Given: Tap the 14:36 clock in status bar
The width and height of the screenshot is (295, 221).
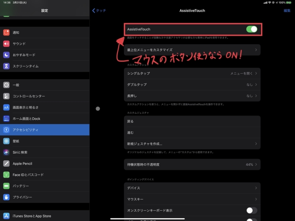Looking at the screenshot, I should pyautogui.click(x=7, y=3).
